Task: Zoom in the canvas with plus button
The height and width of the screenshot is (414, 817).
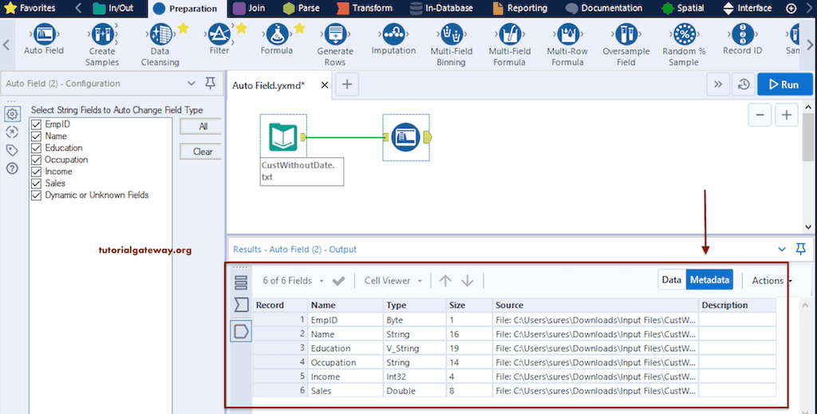Action: point(787,116)
